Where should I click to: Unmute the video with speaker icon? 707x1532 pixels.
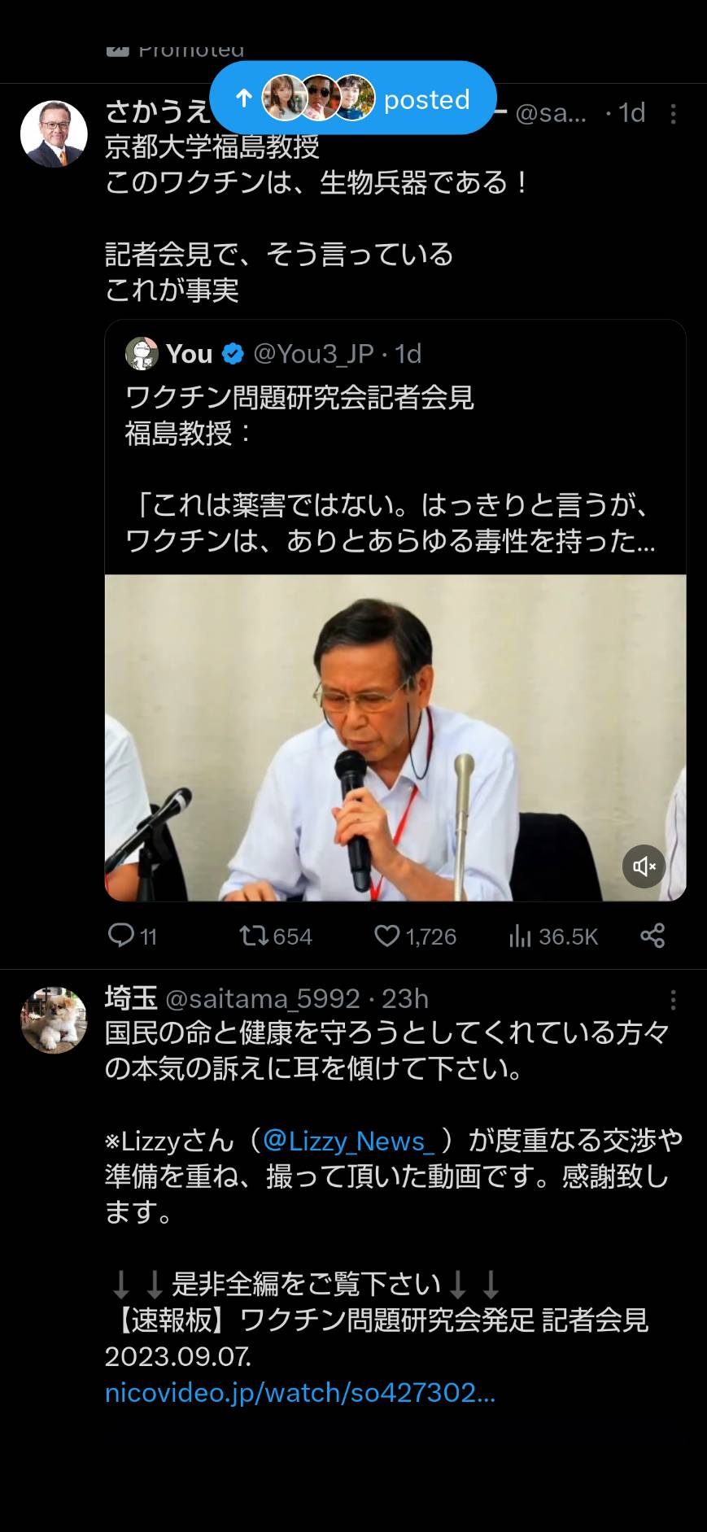tap(644, 866)
